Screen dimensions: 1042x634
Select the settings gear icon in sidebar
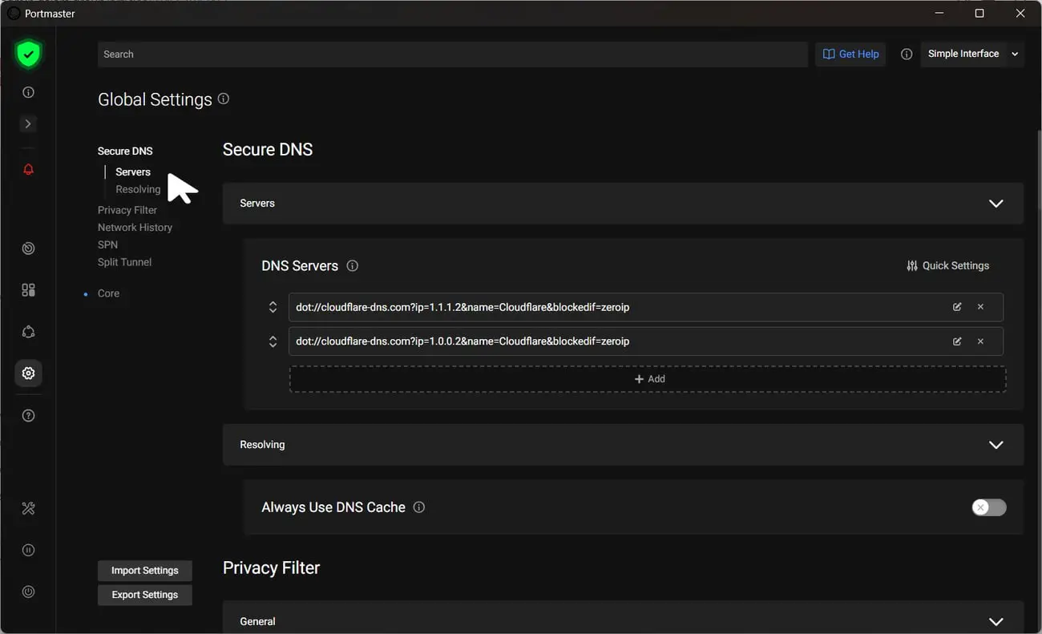tap(28, 374)
